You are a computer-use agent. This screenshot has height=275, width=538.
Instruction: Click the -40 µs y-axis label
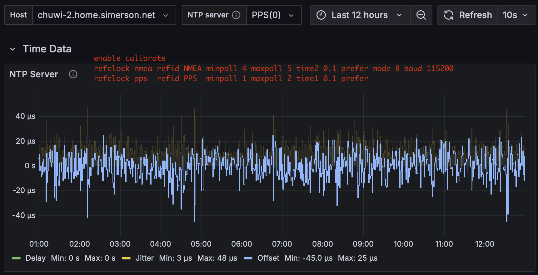[x=24, y=215]
